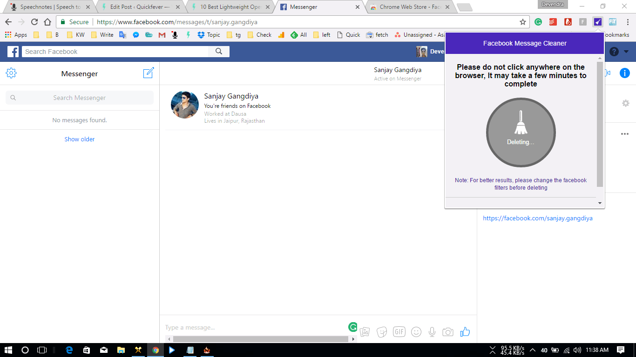Open the conversation information (i) icon
Screen dimensions: 636x357
[x=625, y=73]
